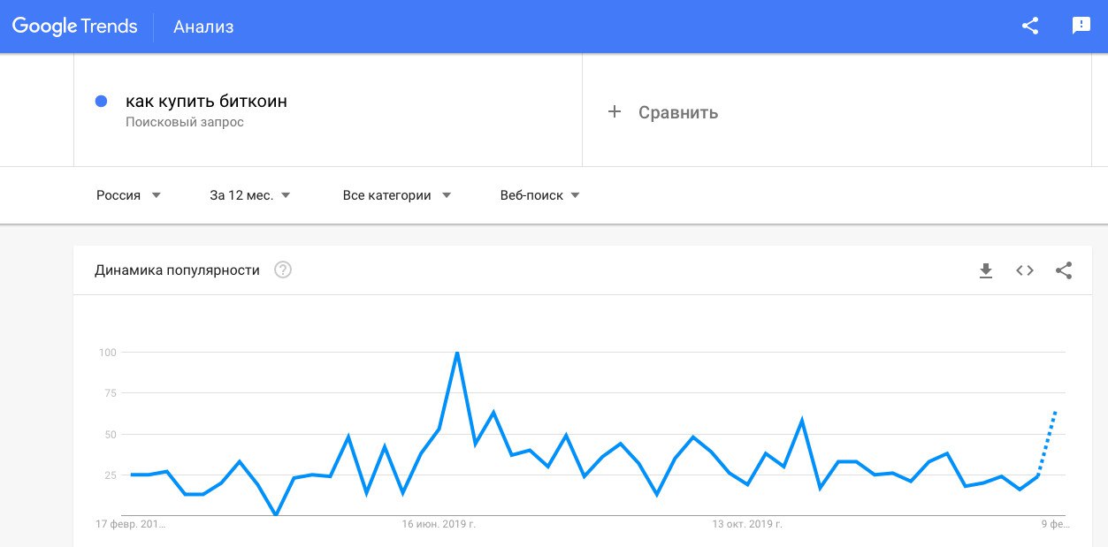Open the Анализ section in the header
This screenshot has width=1108, height=547.
(x=203, y=27)
